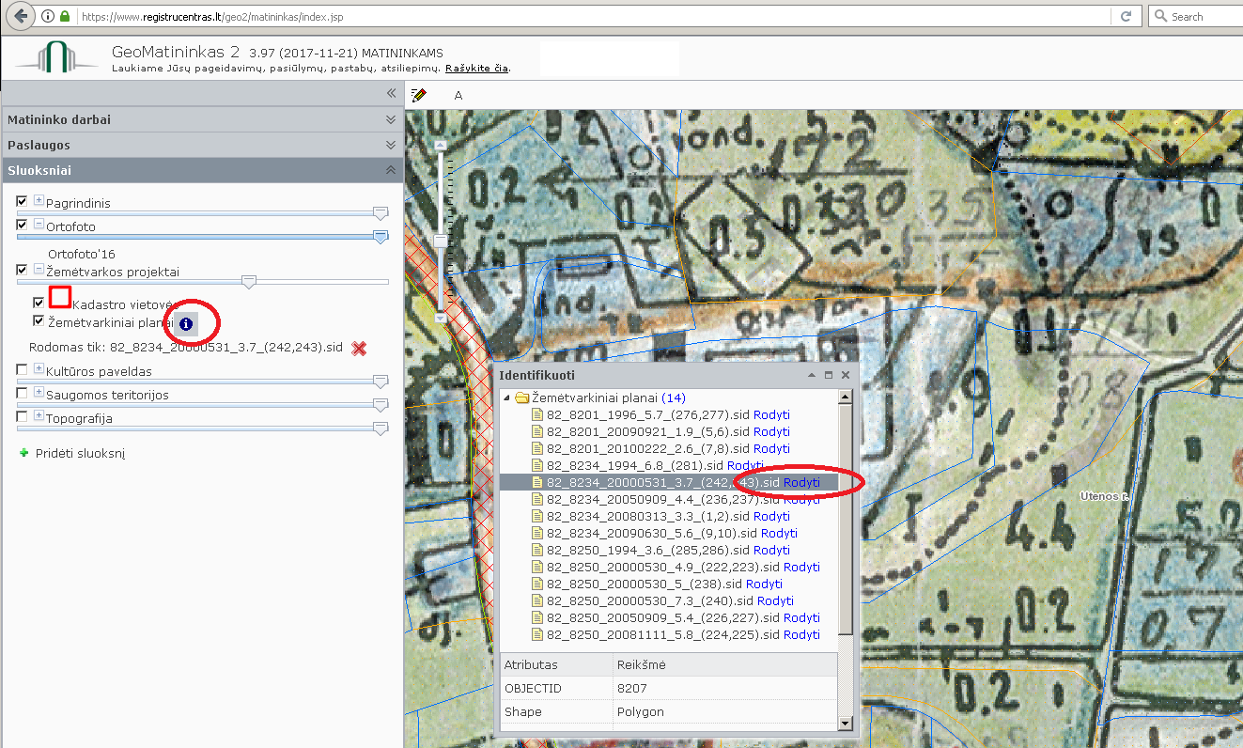
Task: Adjust the Pagrindinis layer opacity slider
Action: tap(381, 213)
